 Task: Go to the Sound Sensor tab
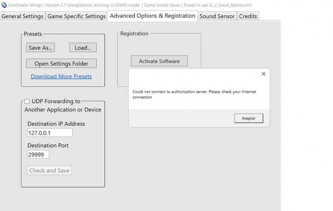[217, 16]
